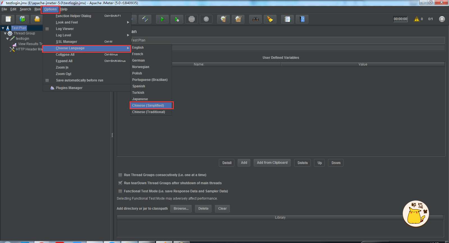Open the Choose Language submenu
The height and width of the screenshot is (243, 449).
click(x=87, y=48)
